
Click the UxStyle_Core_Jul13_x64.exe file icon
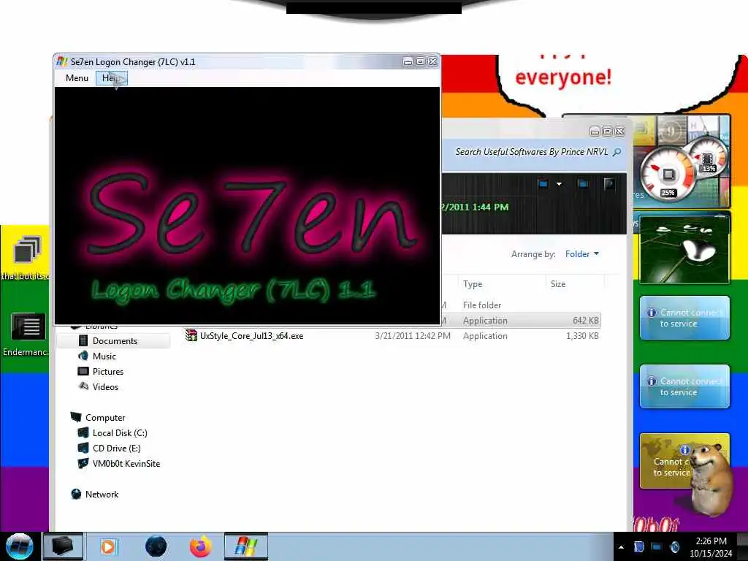191,336
